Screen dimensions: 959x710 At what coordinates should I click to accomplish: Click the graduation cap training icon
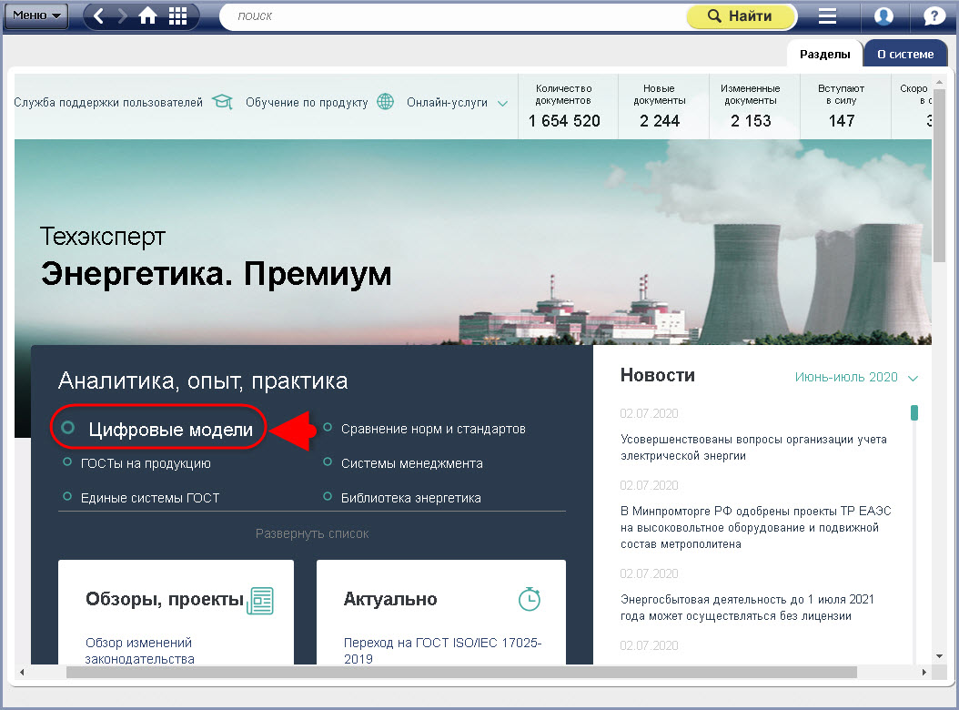[x=223, y=101]
